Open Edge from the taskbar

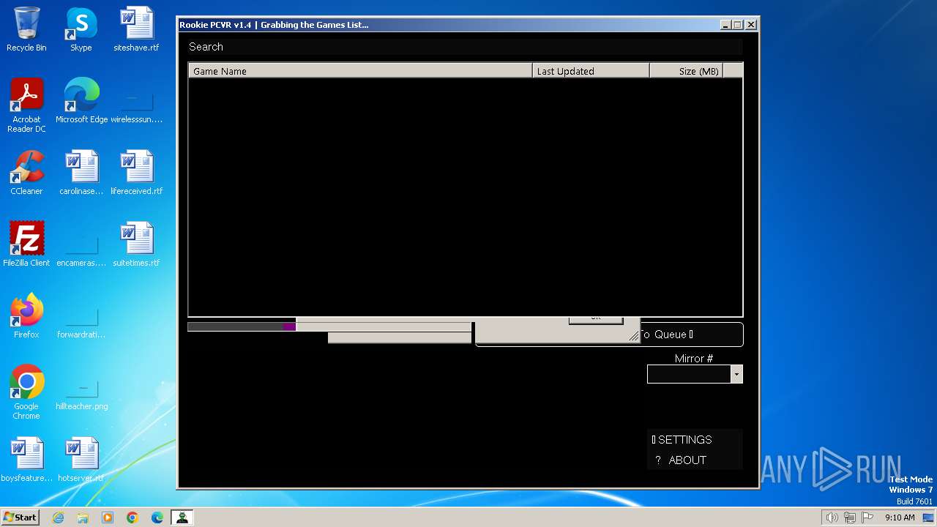pos(157,517)
